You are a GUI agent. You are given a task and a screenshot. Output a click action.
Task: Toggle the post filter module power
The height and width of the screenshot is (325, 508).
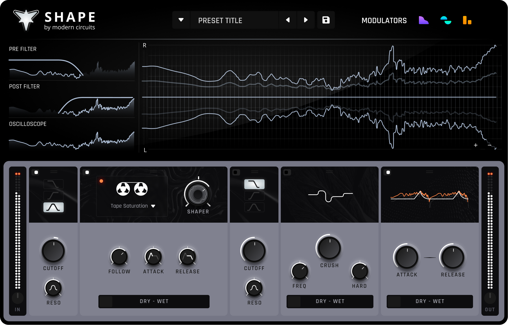[236, 172]
